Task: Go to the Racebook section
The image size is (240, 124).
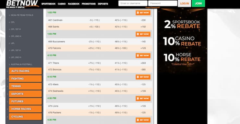Action: tap(74, 4)
